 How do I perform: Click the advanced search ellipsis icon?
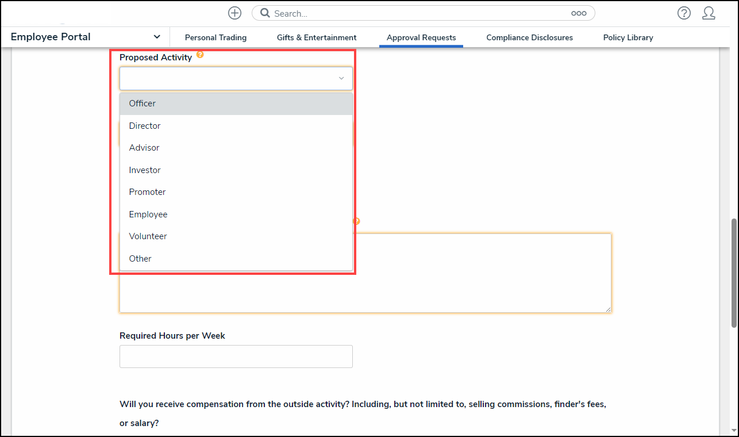point(578,13)
